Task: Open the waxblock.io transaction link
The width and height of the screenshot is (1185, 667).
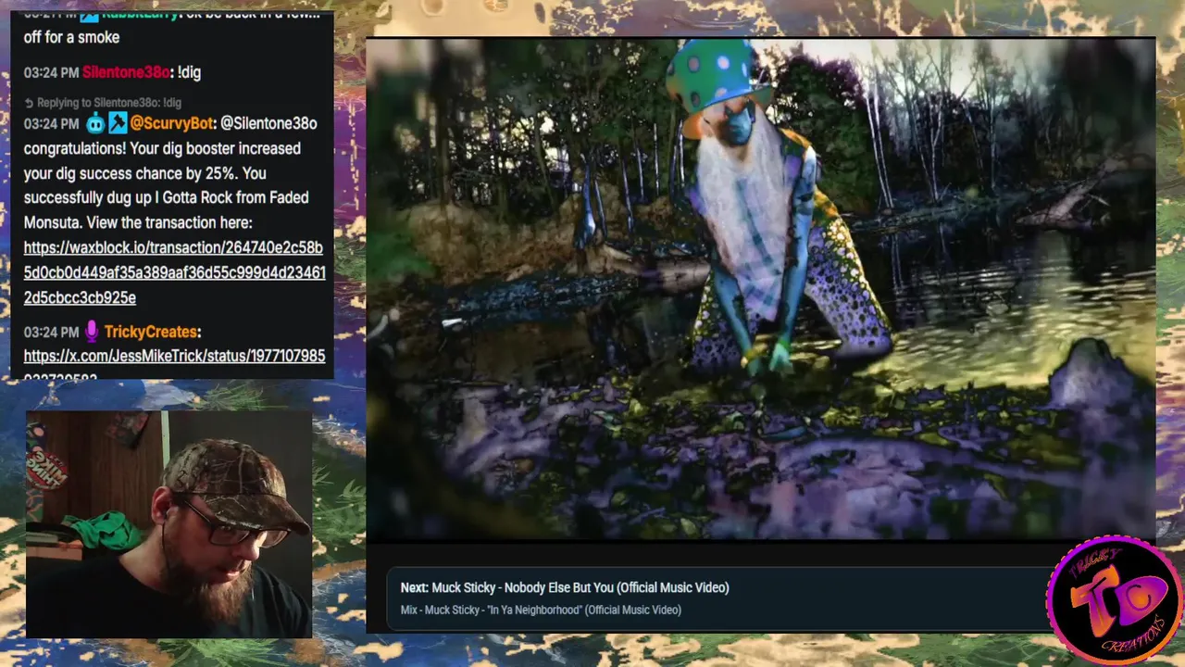Action: tap(174, 272)
